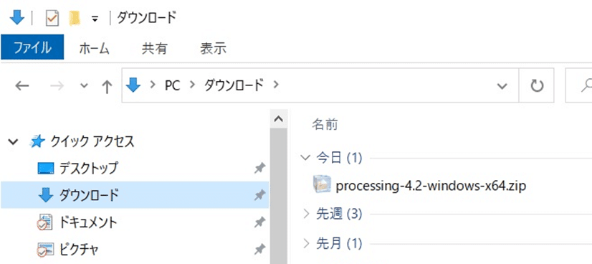Screen dimensions: 592x264
Task: Select processing-4.2-windows-x64.zip file
Action: coord(419,185)
